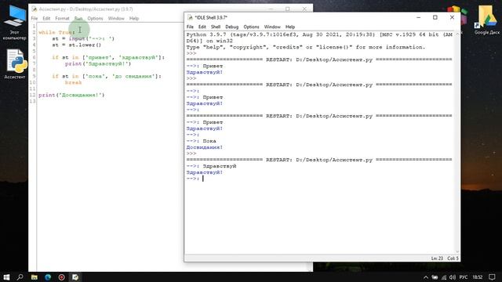Image resolution: width=502 pixels, height=282 pixels.
Task: Open the Этот компьютер desktop icon
Action: [x=14, y=23]
